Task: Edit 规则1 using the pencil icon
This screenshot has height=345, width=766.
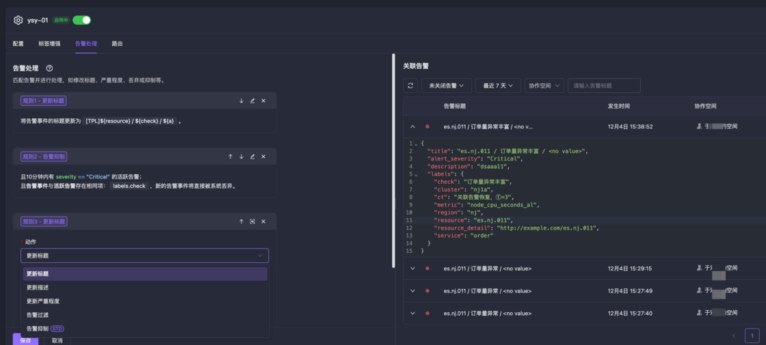Action: [x=252, y=101]
